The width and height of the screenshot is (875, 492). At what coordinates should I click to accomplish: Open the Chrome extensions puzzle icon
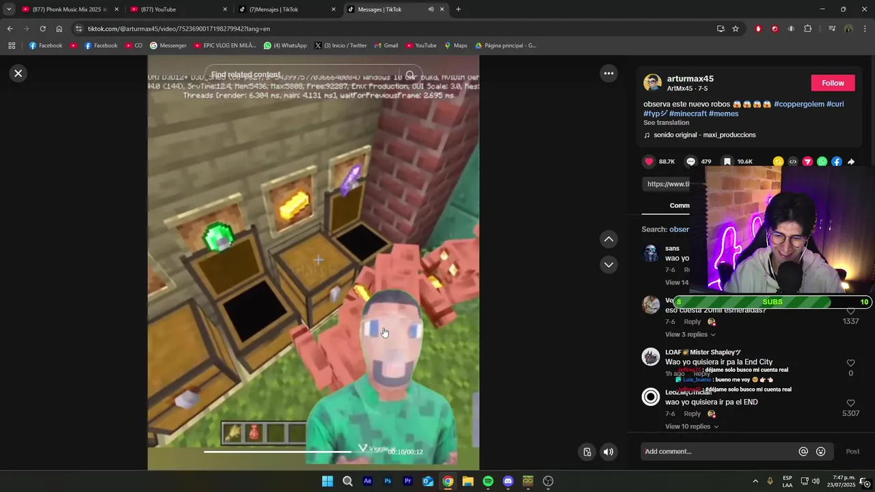[x=807, y=29]
